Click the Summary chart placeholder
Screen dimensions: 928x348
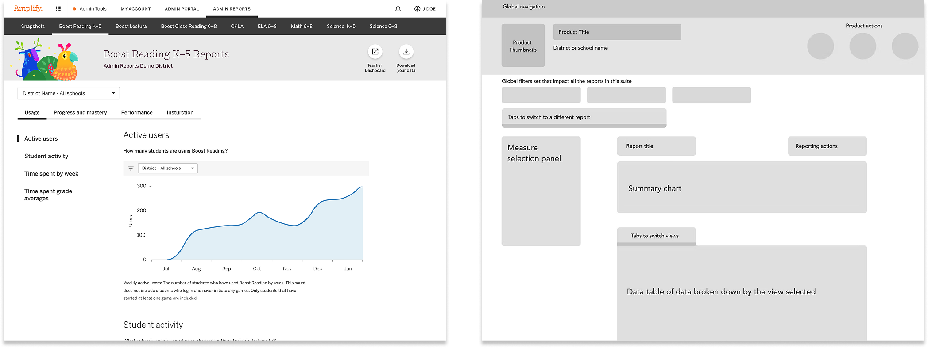(742, 187)
